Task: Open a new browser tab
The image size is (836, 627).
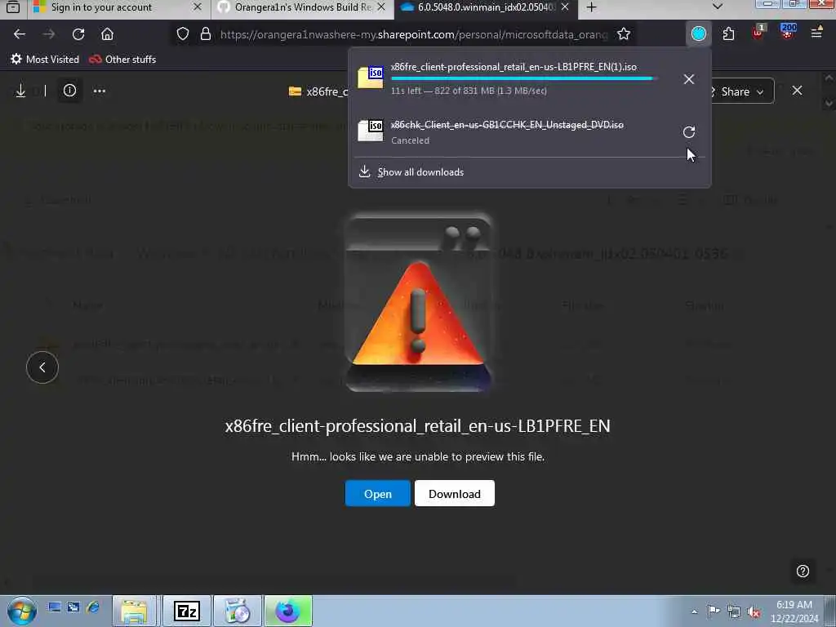Action: [x=591, y=7]
